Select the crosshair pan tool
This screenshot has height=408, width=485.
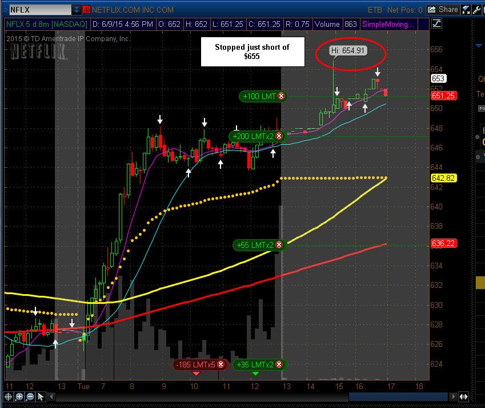[x=9, y=397]
